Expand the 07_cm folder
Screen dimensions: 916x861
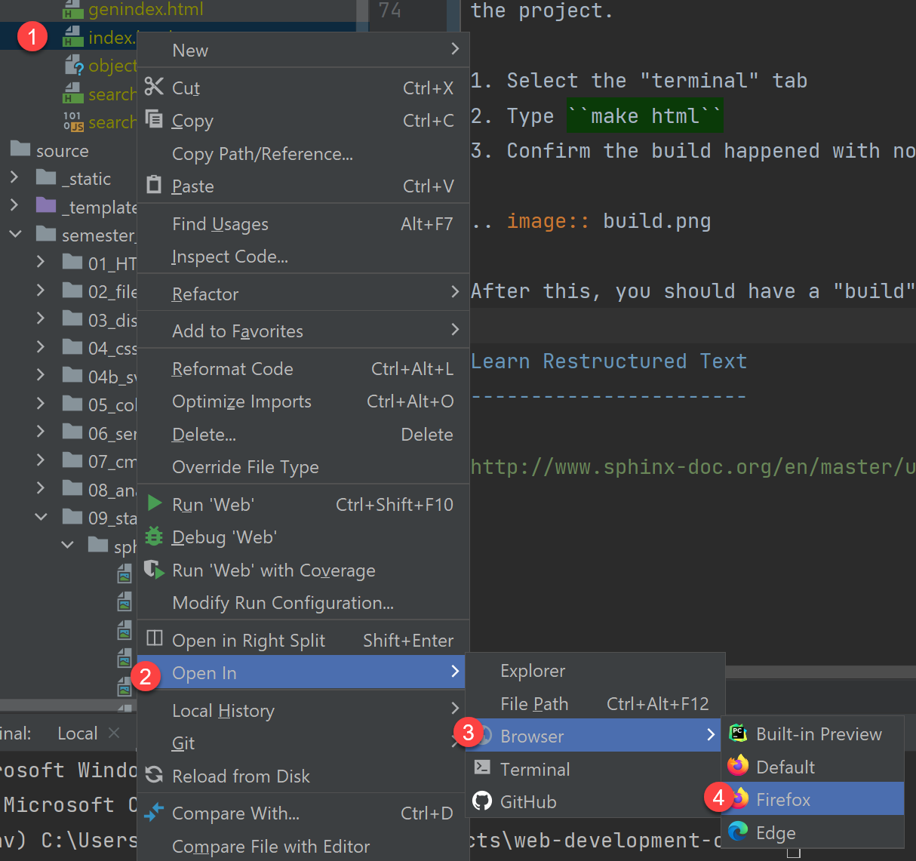(41, 460)
